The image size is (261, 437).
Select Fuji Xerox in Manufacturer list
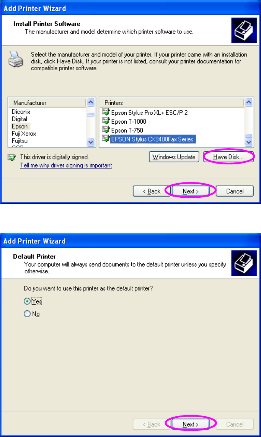click(24, 134)
